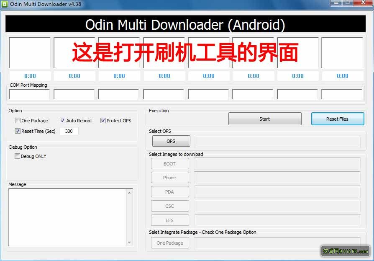
Task: Click the EFS file path field
Action: click(277, 220)
